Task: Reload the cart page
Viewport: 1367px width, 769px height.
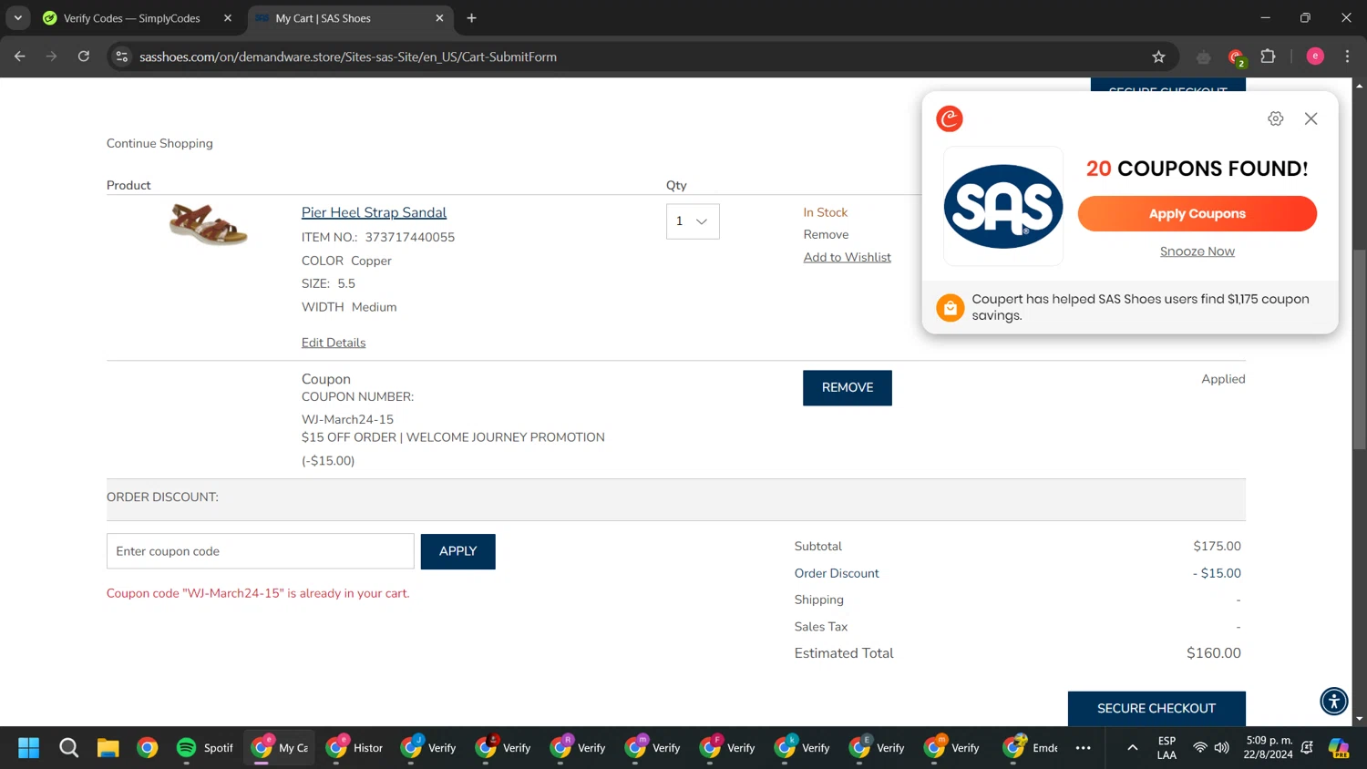Action: (84, 56)
